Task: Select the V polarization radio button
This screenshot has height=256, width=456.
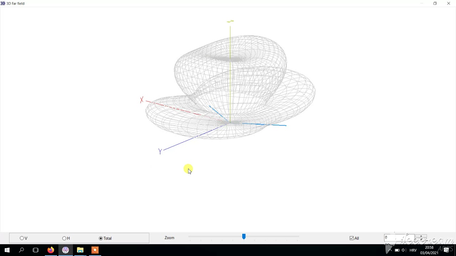Action: (x=22, y=238)
